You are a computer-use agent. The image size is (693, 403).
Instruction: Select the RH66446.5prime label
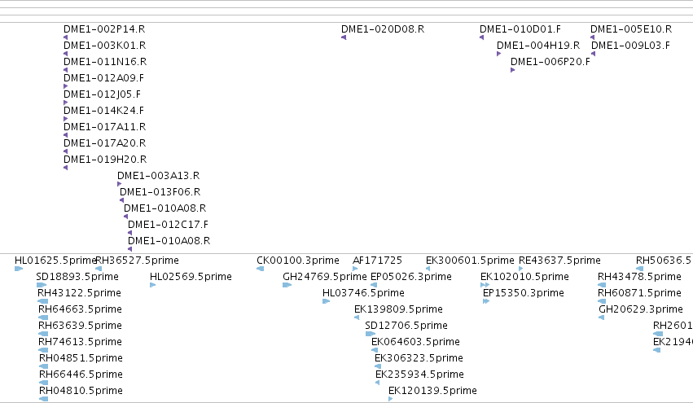click(x=81, y=375)
